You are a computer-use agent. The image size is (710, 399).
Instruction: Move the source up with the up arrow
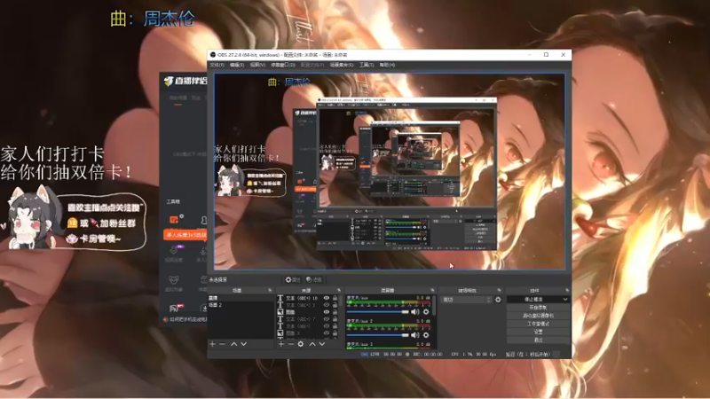click(312, 344)
